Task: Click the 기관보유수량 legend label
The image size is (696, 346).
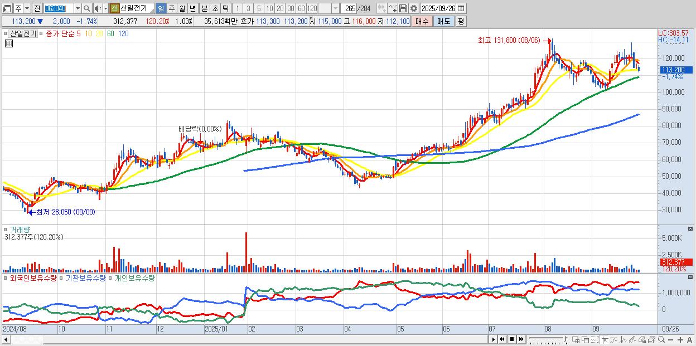Action: [x=86, y=277]
